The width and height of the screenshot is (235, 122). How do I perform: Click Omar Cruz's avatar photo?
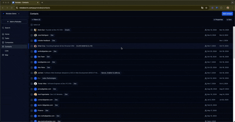[35, 46]
